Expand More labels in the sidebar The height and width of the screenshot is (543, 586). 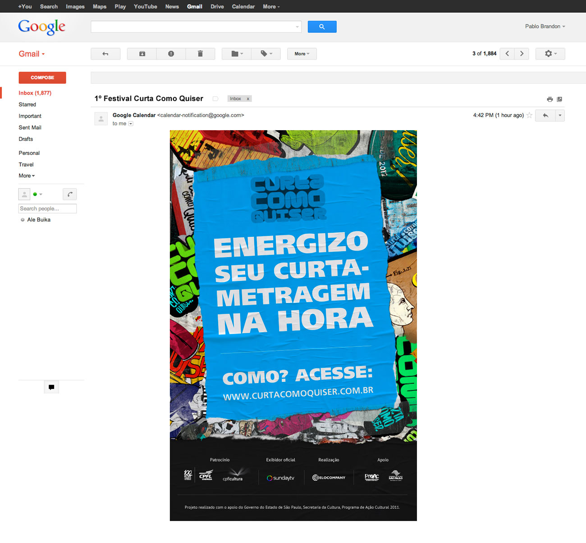[27, 176]
